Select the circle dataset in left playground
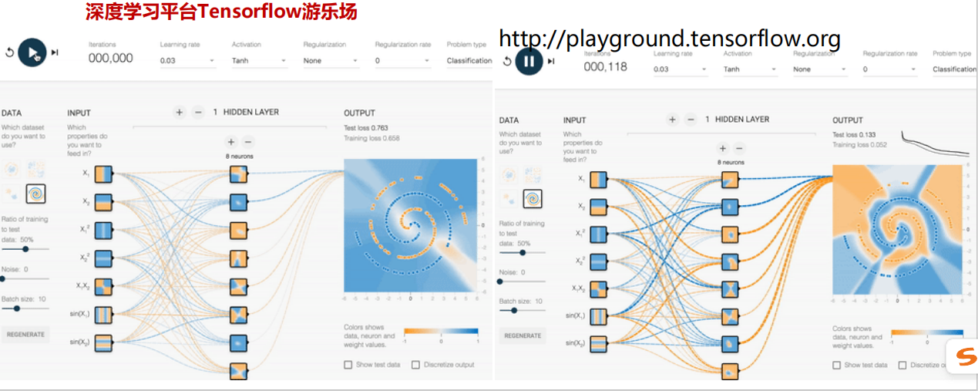This screenshot has width=978, height=391. click(x=13, y=168)
